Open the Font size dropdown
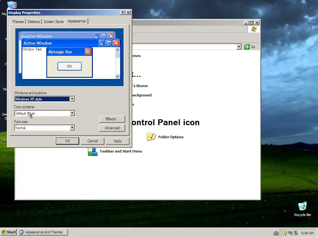This screenshot has height=238, width=318. (x=72, y=128)
